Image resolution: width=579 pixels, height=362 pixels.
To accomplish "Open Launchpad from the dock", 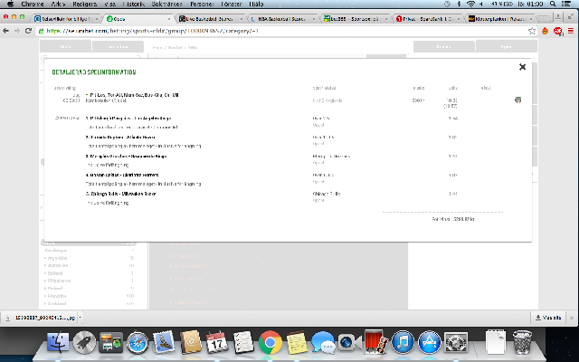I will (x=84, y=342).
